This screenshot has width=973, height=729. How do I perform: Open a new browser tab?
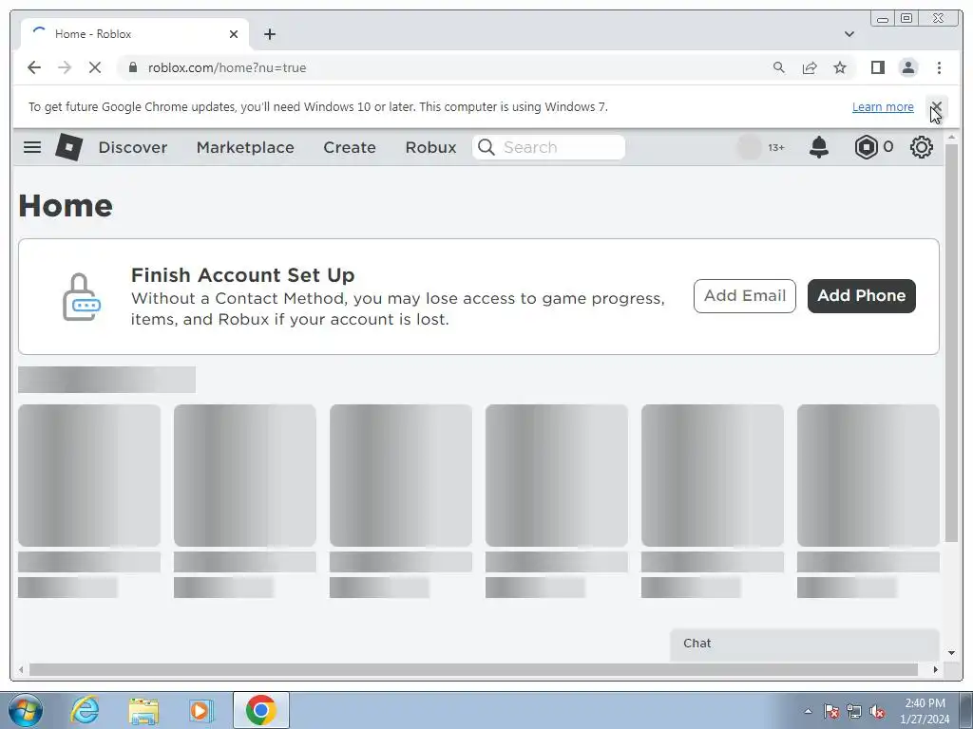(x=269, y=34)
